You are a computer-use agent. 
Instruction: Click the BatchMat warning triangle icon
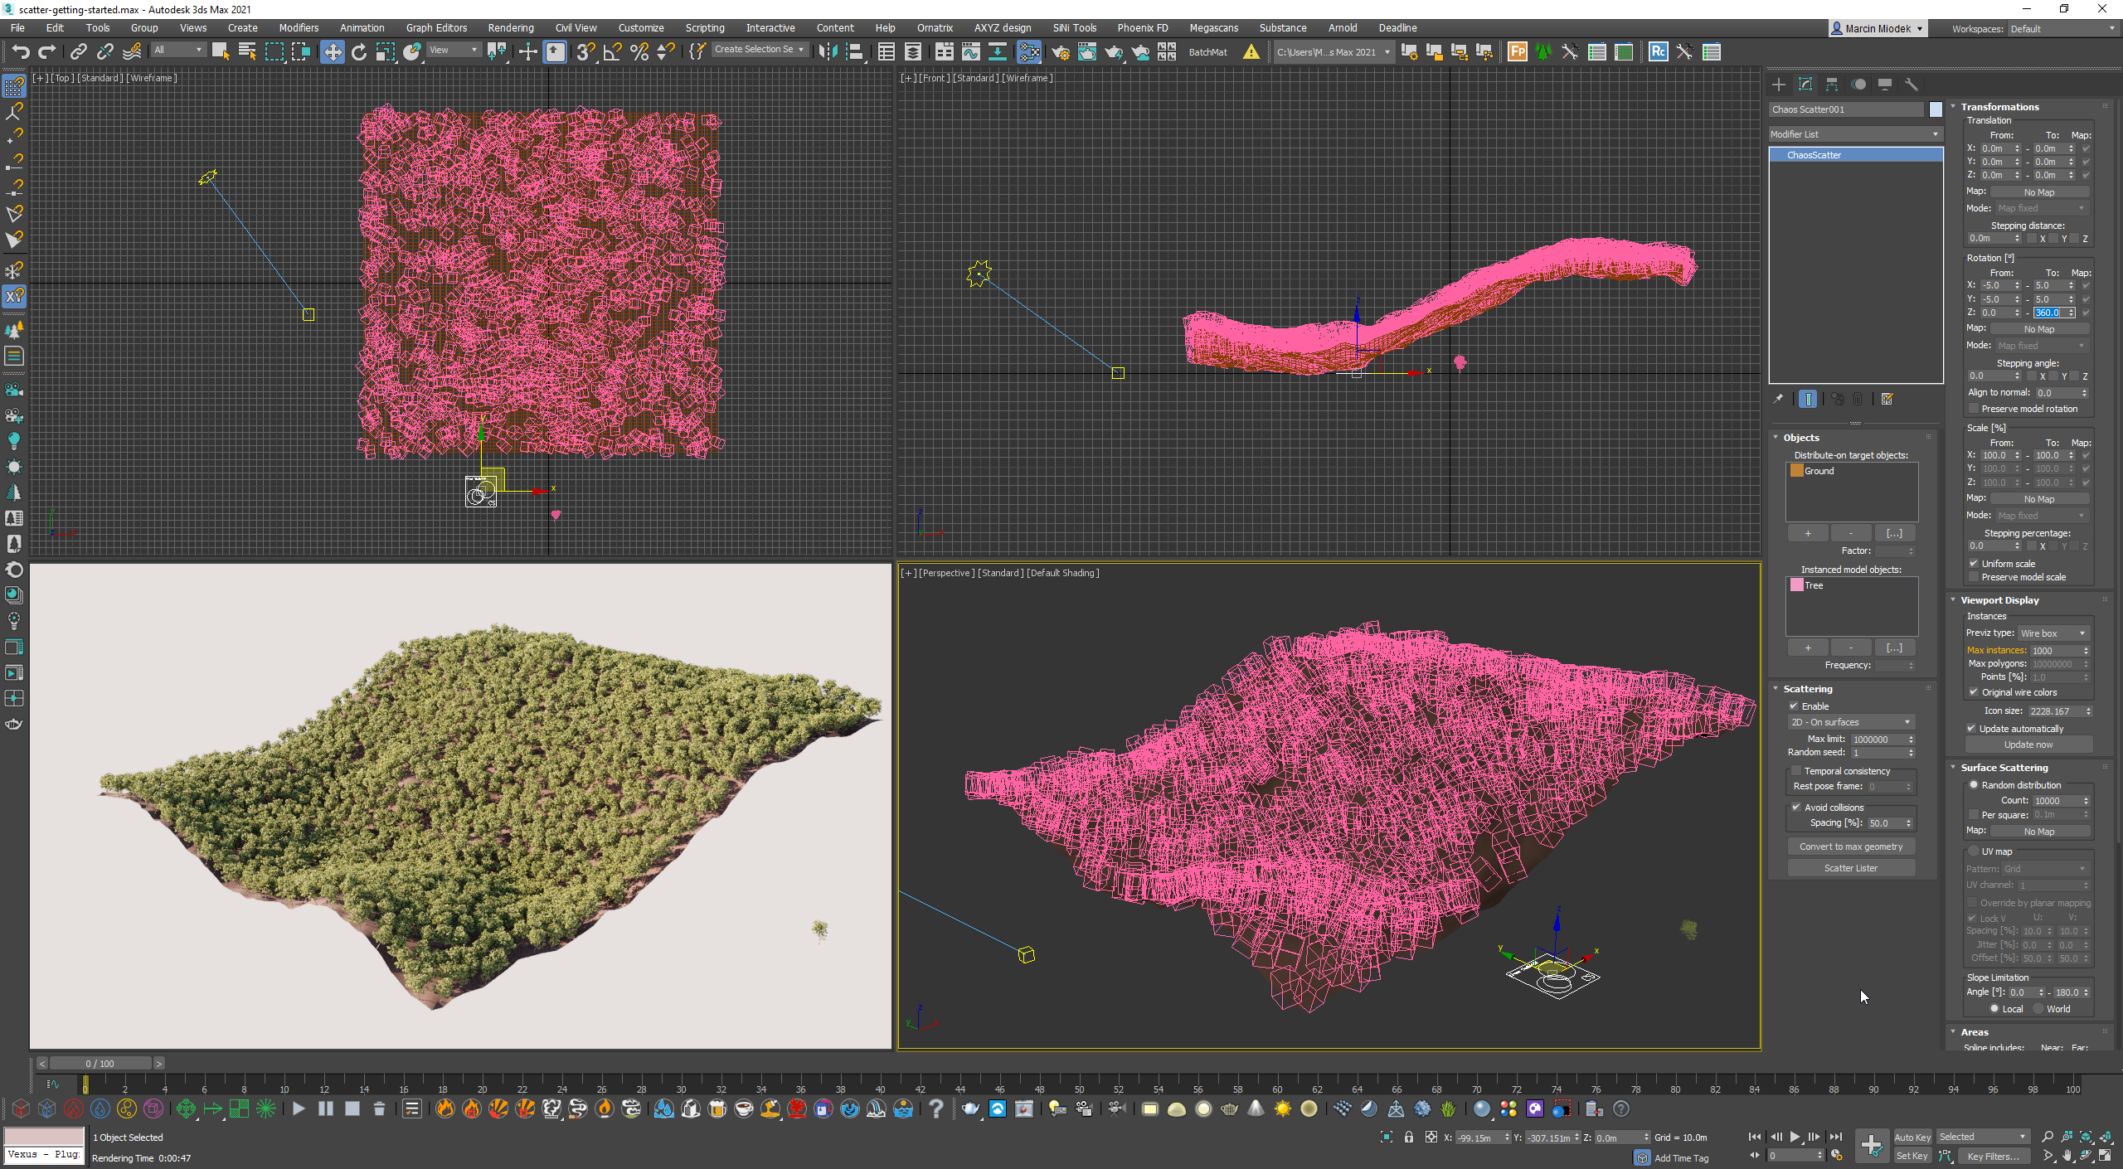[1251, 52]
